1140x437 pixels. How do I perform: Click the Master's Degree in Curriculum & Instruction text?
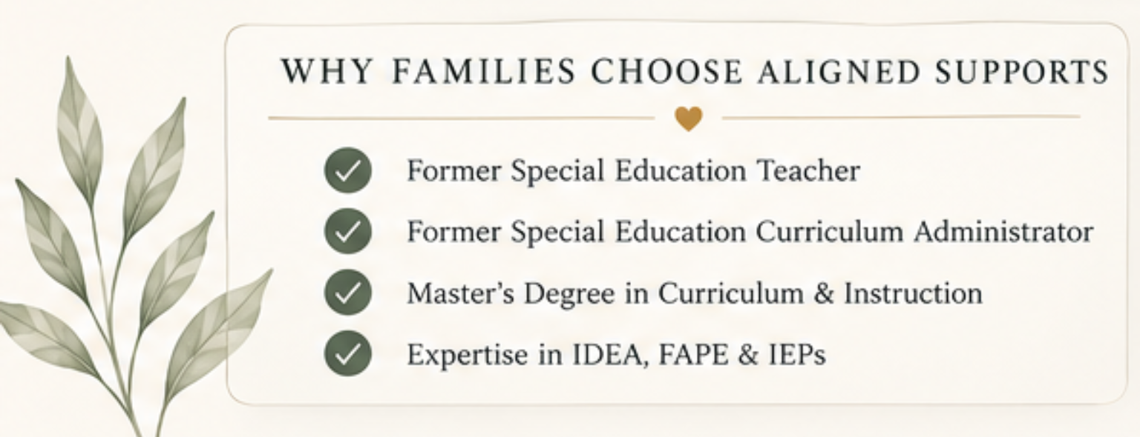tap(694, 294)
